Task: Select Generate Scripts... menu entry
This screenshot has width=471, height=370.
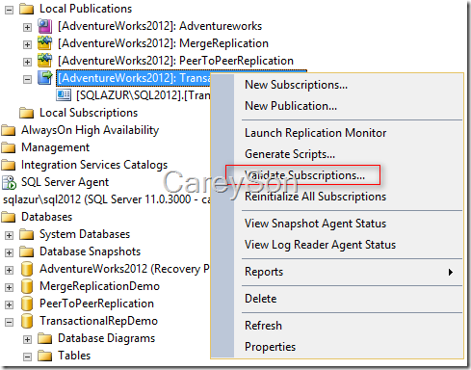Action: pyautogui.click(x=349, y=154)
